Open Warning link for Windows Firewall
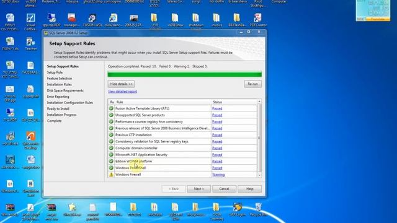The width and height of the screenshot is (397, 223). tap(218, 175)
